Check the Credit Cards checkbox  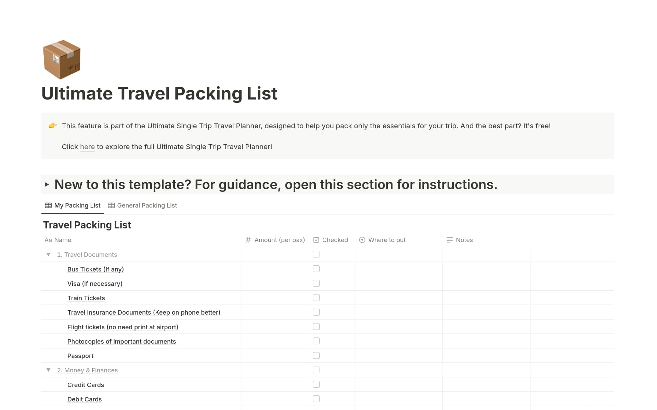[316, 384]
